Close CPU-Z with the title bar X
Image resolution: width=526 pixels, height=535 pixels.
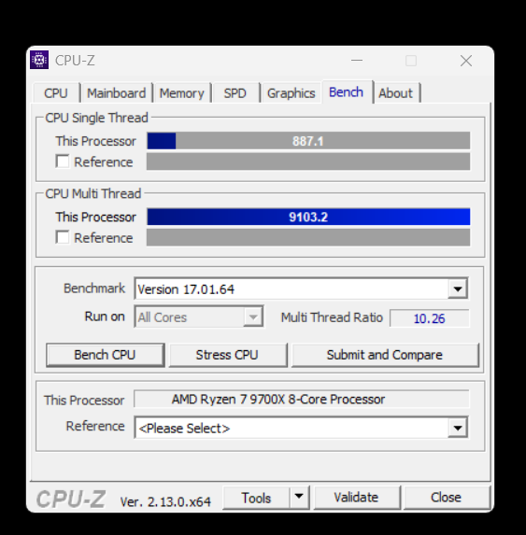click(x=466, y=61)
